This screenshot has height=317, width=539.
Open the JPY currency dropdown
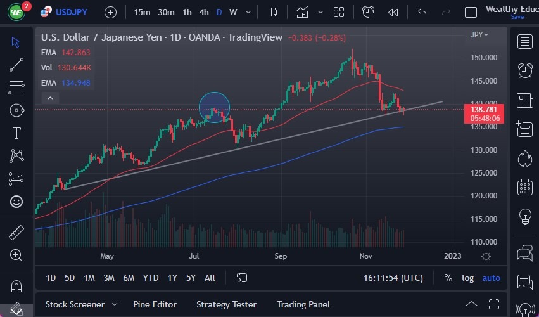tap(479, 35)
